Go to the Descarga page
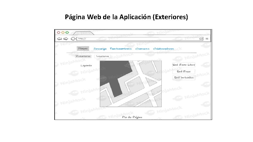This screenshot has height=142, width=253. pos(100,49)
